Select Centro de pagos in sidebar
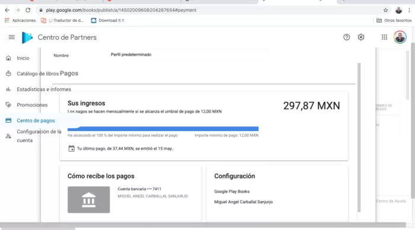415x230 pixels. [x=36, y=120]
